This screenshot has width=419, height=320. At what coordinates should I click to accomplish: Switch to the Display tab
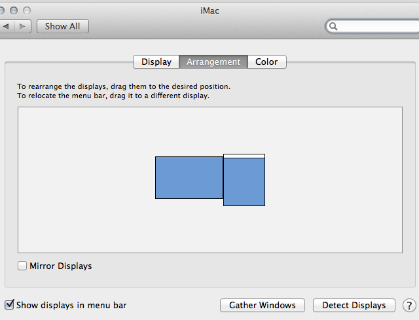coord(156,62)
